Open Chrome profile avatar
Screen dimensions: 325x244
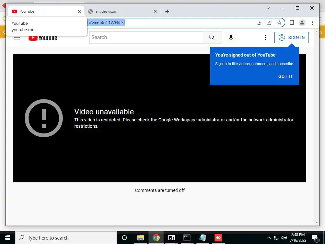[x=302, y=23]
